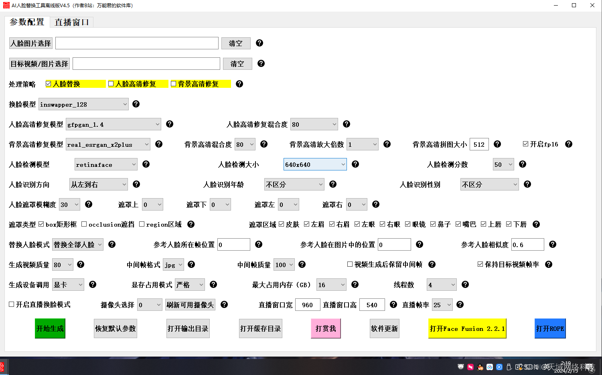Click the 直播窗口宽 960 input field

(308, 305)
